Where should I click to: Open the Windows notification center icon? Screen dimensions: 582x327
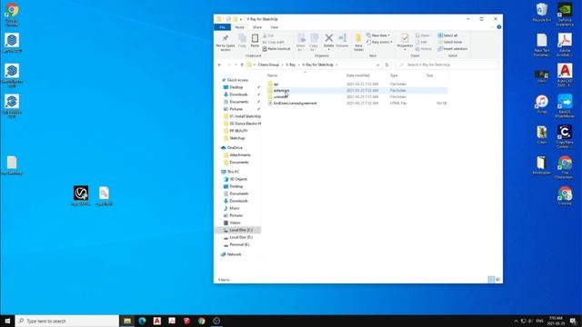click(574, 321)
